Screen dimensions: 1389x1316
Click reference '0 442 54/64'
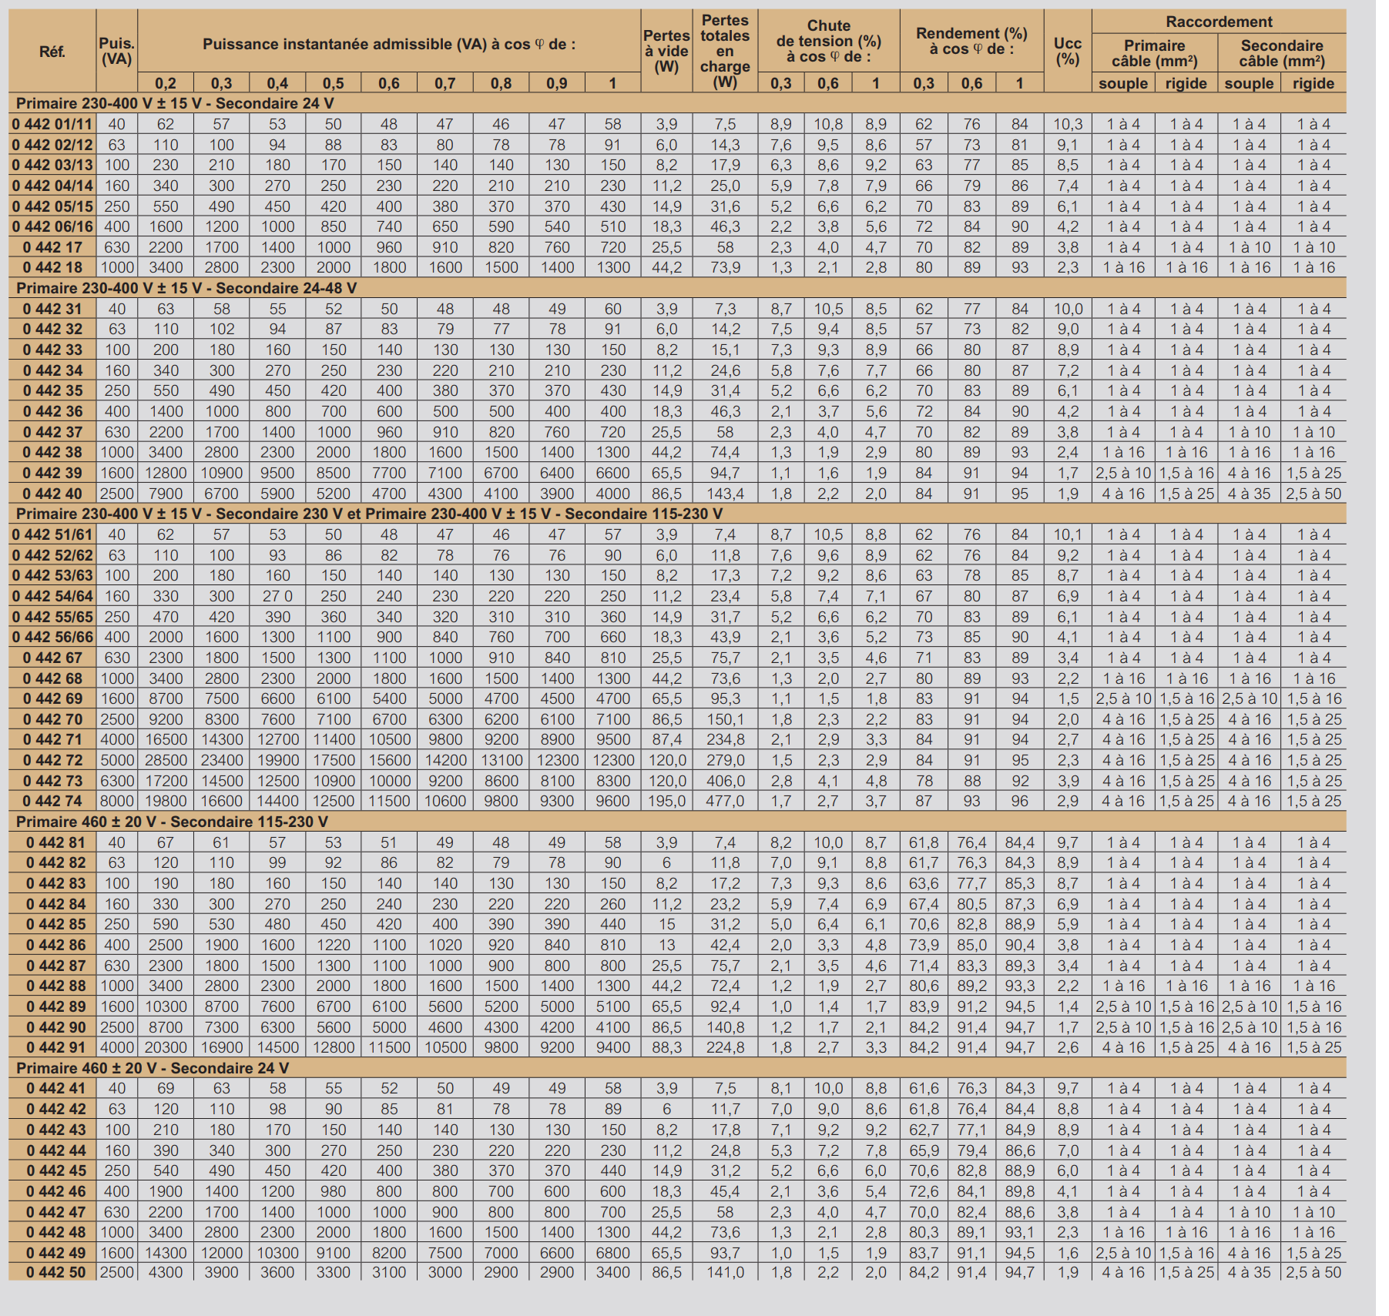pos(52,596)
